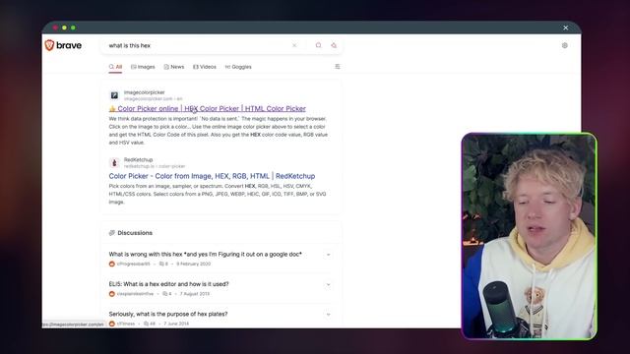Click the imagecolorpicker favicon
Image resolution: width=630 pixels, height=354 pixels.
114,95
